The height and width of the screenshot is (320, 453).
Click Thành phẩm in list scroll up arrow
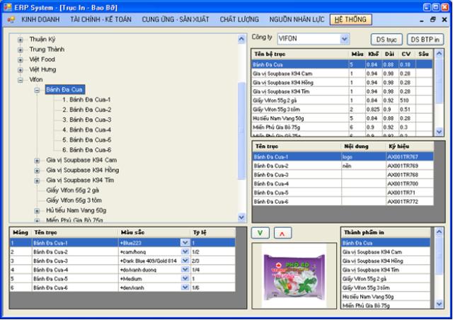pos(439,232)
